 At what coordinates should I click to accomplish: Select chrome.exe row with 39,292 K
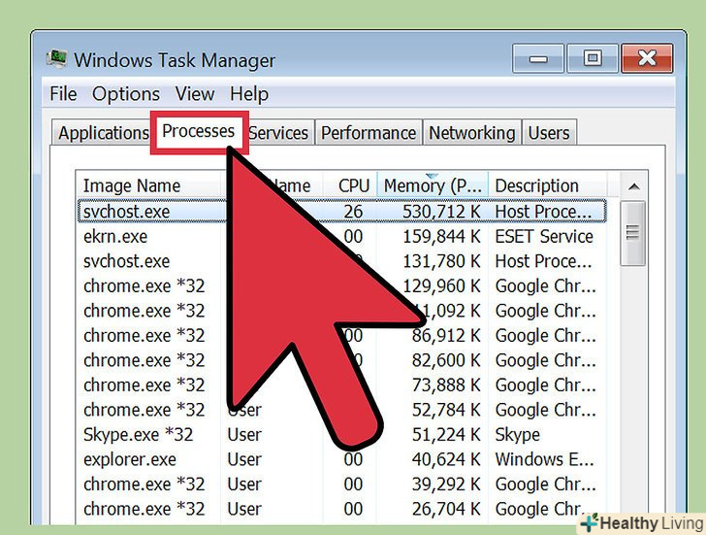[x=341, y=485]
